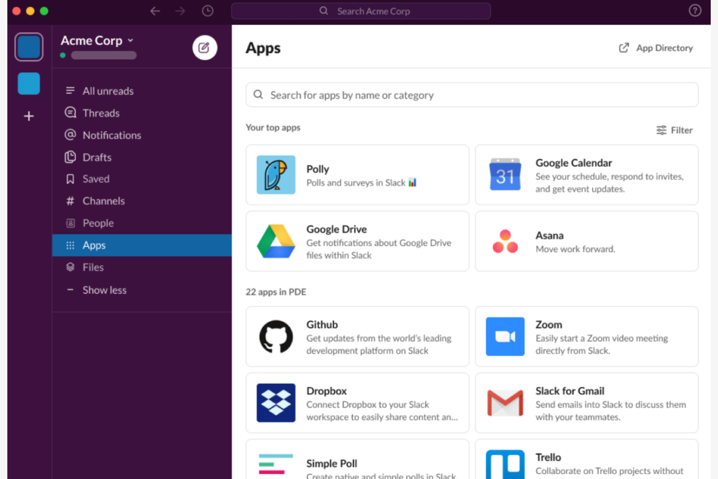Click the Apps page heading
Viewport: 718px width, 479px height.
(263, 48)
